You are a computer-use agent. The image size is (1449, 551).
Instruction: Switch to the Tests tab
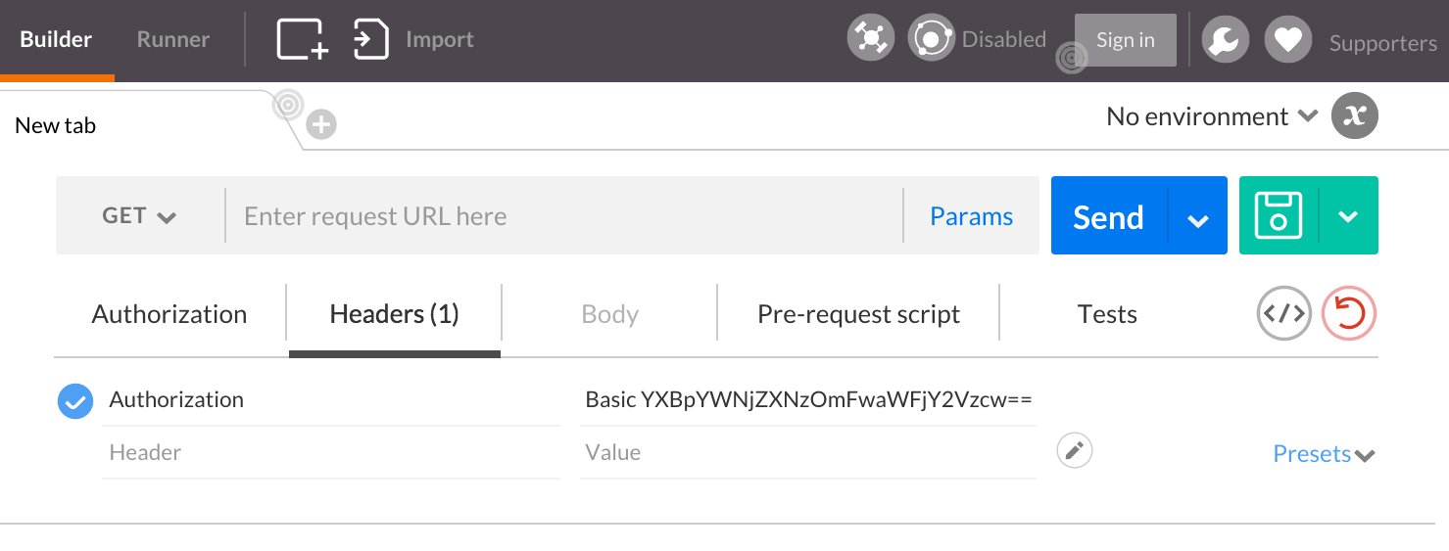click(1107, 314)
